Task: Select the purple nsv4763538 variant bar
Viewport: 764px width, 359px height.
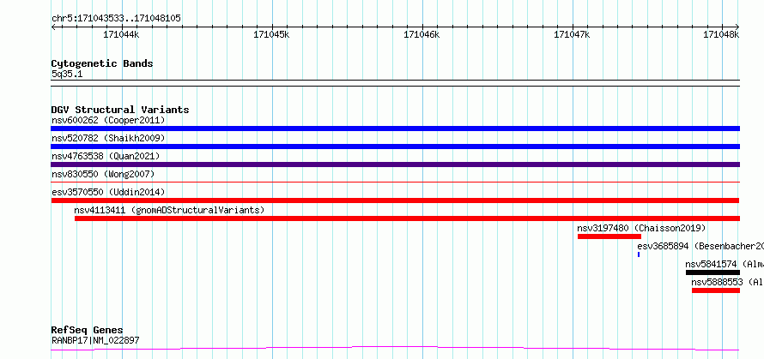Action: click(395, 165)
